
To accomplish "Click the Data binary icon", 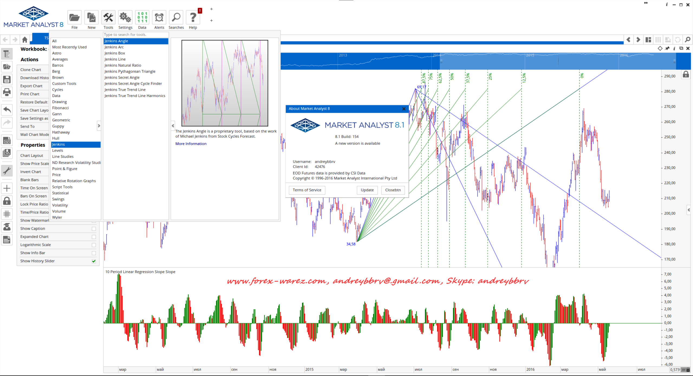I will pos(142,18).
